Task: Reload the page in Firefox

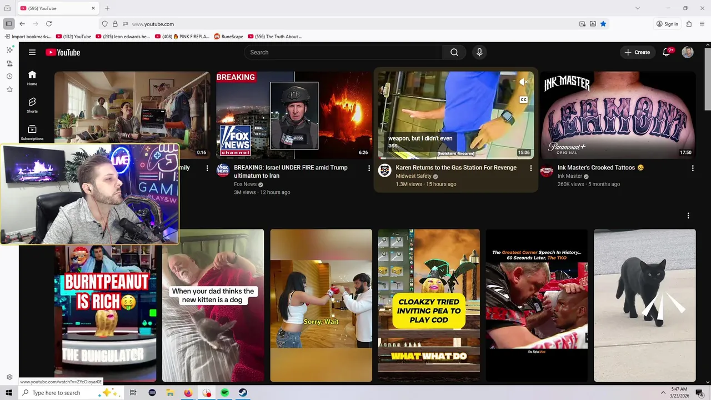Action: tap(49, 24)
